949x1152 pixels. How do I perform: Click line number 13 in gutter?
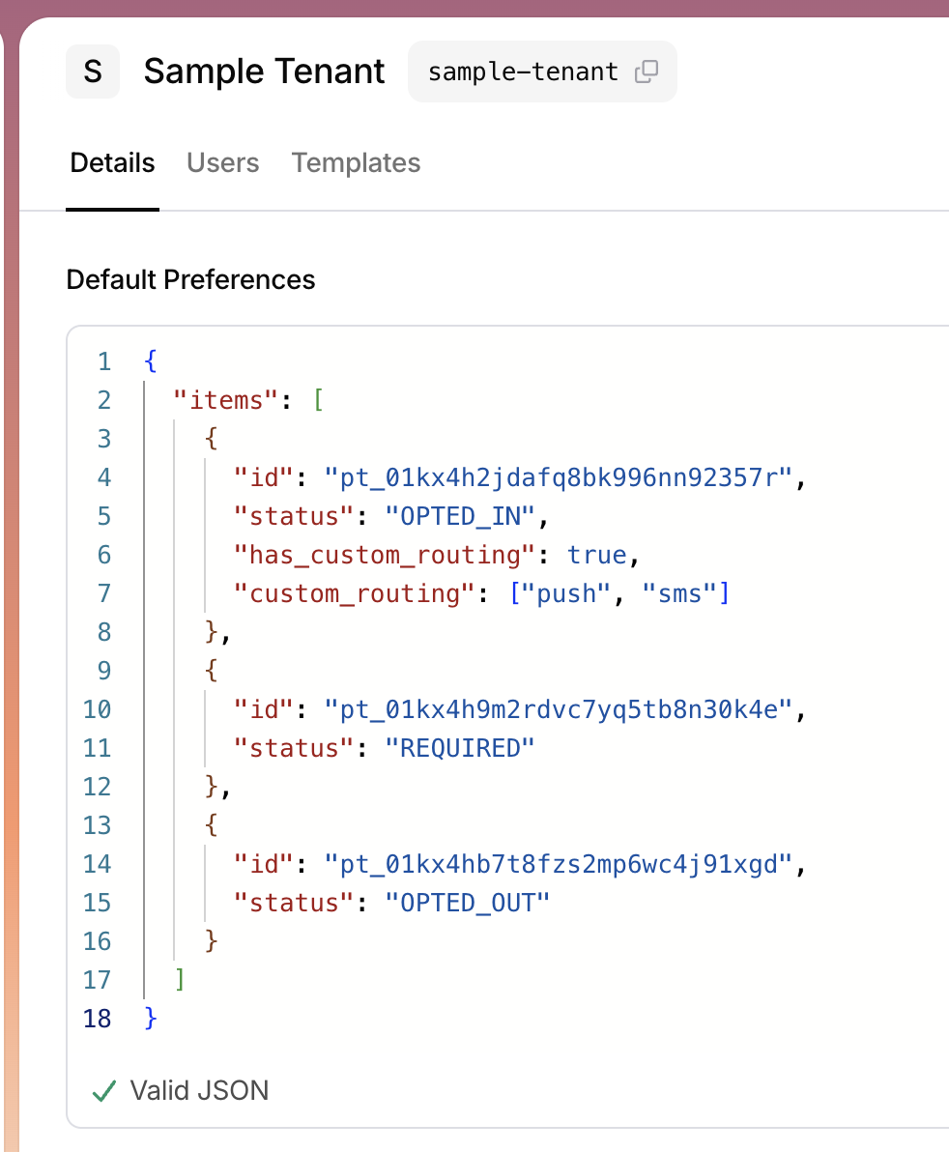[x=97, y=825]
